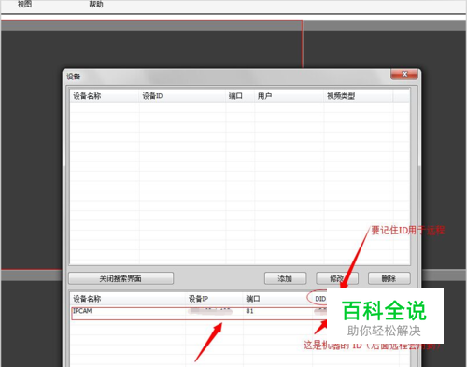Click the DID column header
Image resolution: width=467 pixels, height=367 pixels.
pyautogui.click(x=320, y=299)
